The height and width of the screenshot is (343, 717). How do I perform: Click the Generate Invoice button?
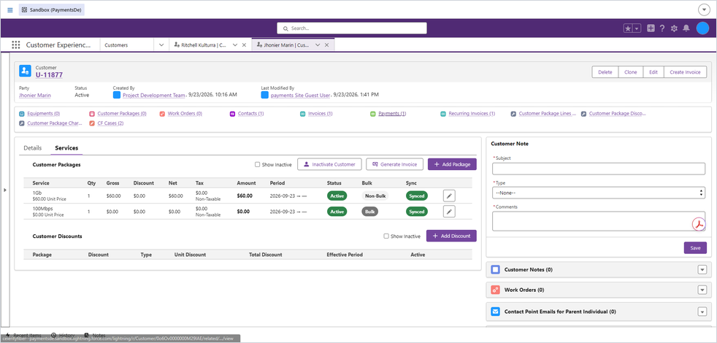[x=394, y=164]
